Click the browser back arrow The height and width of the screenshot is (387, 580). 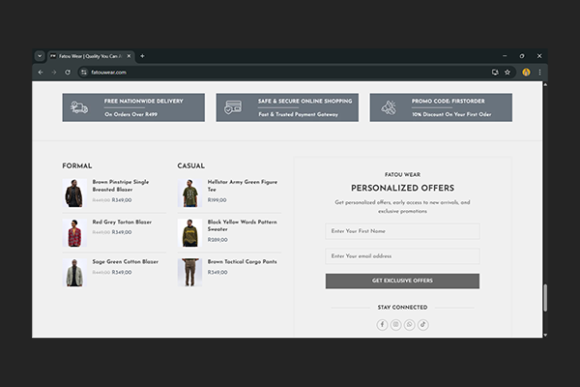click(x=40, y=72)
